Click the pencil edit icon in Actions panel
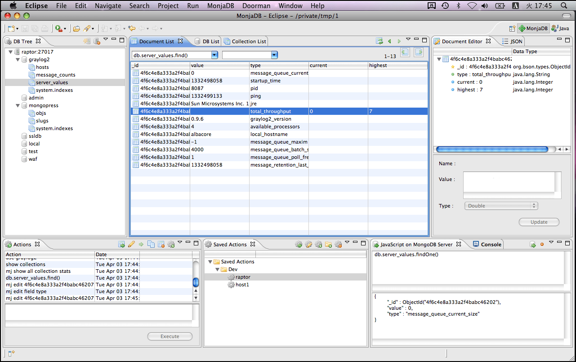The image size is (576, 362). (131, 244)
